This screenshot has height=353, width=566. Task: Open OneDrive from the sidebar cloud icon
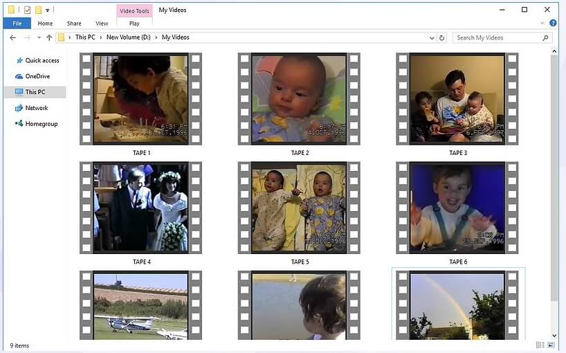click(x=19, y=76)
